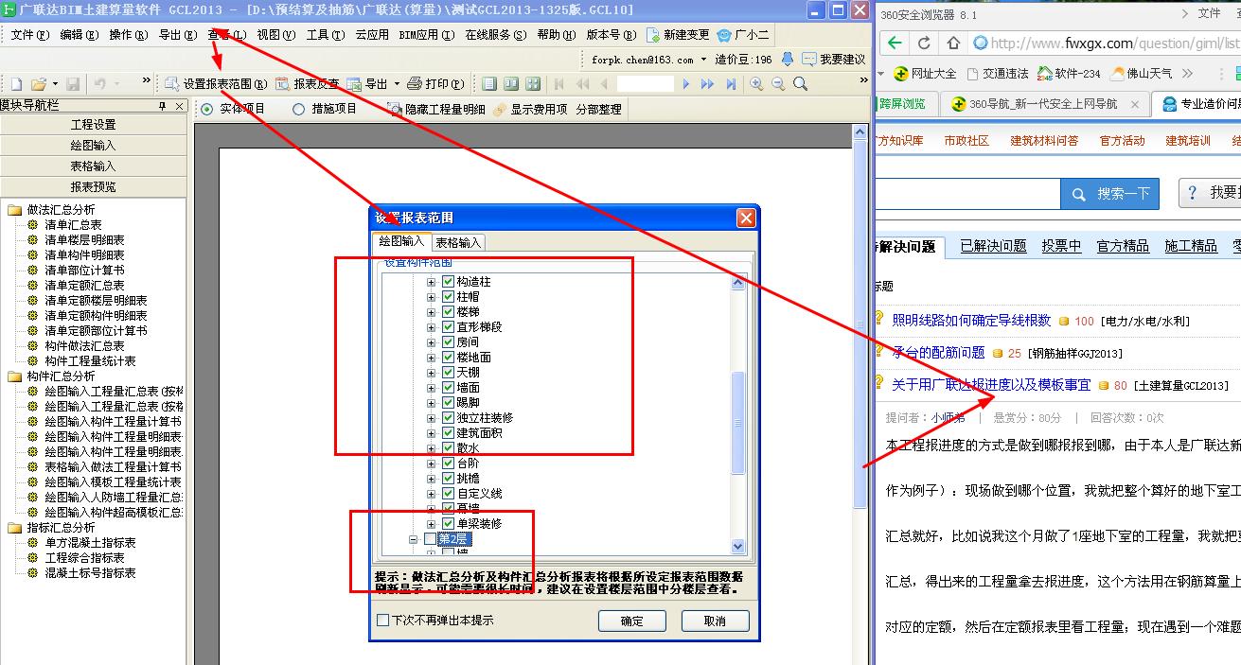Open the 导出 dropdown arrow
Screen dimensions: 1241x665
(397, 84)
